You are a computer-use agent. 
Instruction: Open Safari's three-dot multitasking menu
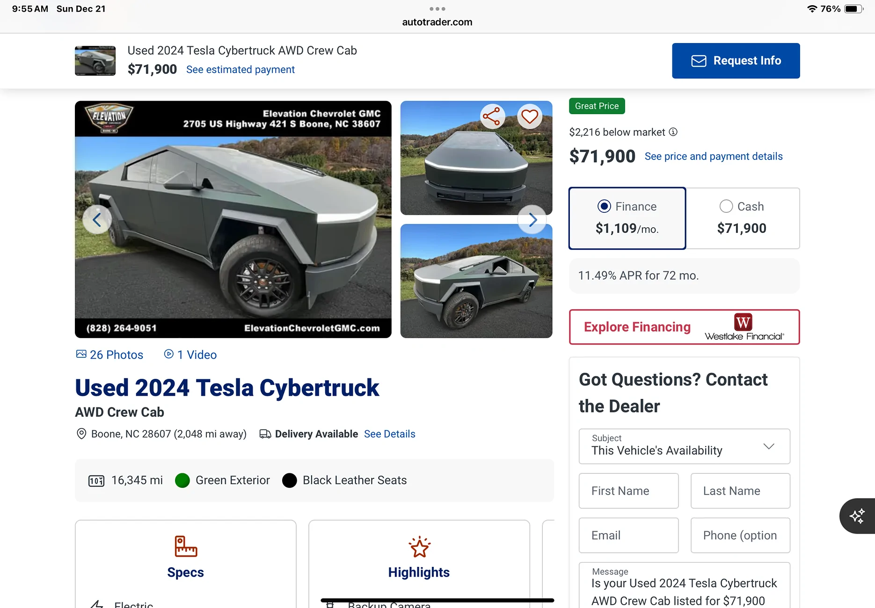click(437, 9)
